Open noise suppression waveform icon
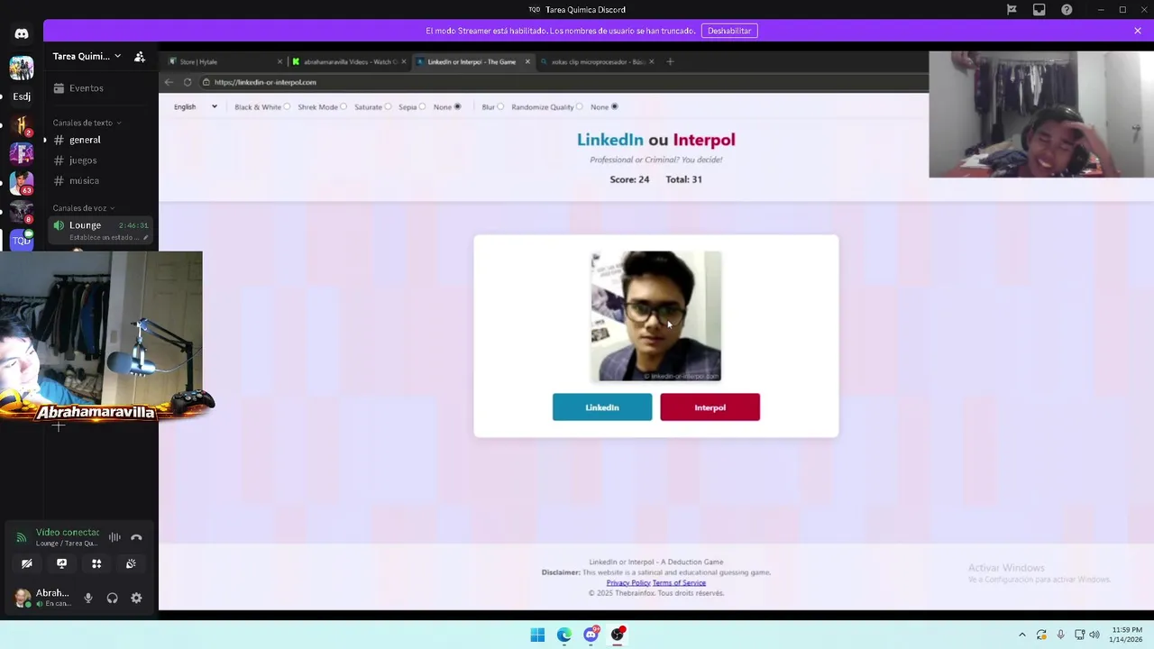This screenshot has width=1154, height=649. (x=114, y=537)
